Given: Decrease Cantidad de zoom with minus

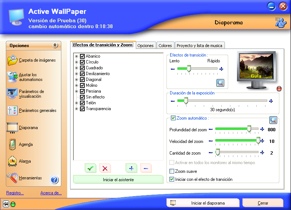Looking at the screenshot, I should [211, 152].
